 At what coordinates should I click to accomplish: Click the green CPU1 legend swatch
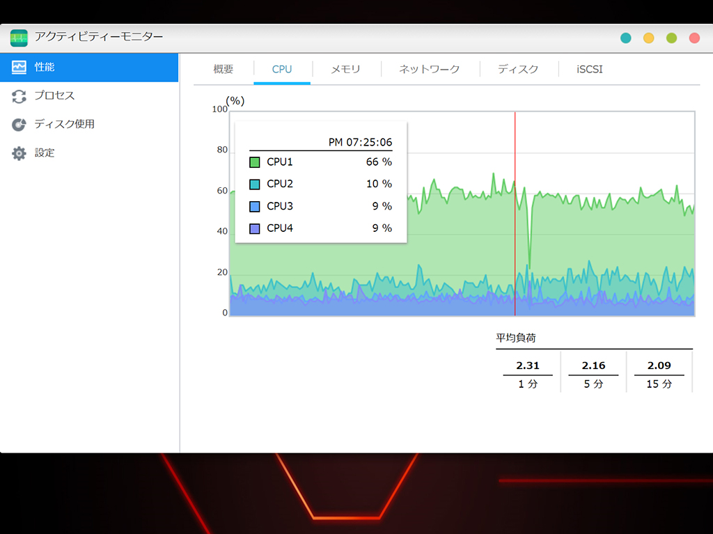click(x=255, y=162)
